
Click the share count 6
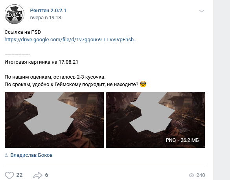click(x=46, y=175)
